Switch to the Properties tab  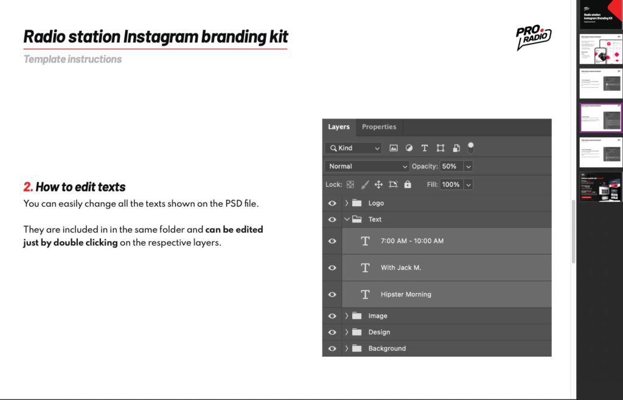click(x=379, y=127)
